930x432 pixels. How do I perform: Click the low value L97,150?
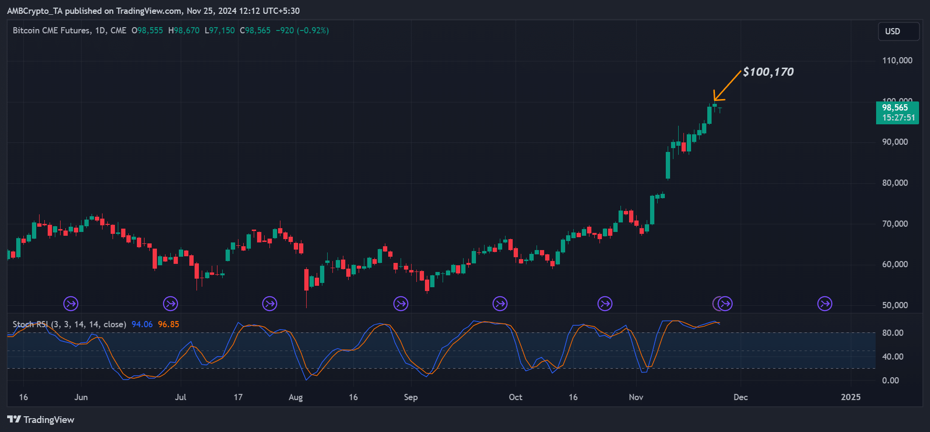[x=220, y=30]
